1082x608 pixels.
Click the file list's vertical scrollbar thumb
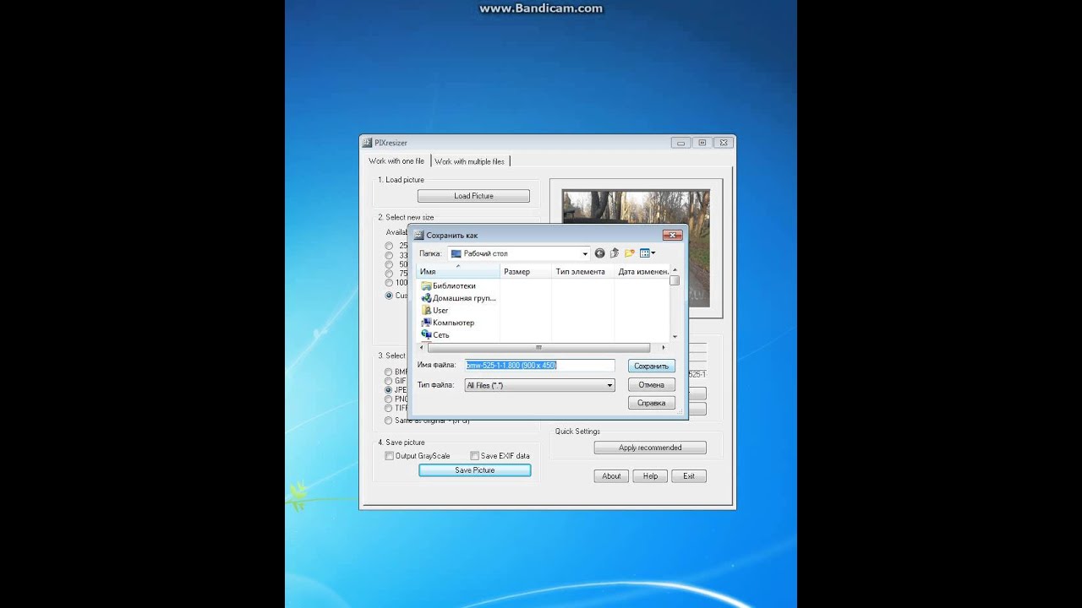tap(675, 280)
